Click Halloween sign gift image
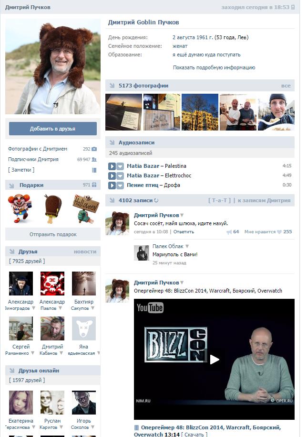This screenshot has width=307, height=437. click(x=86, y=208)
